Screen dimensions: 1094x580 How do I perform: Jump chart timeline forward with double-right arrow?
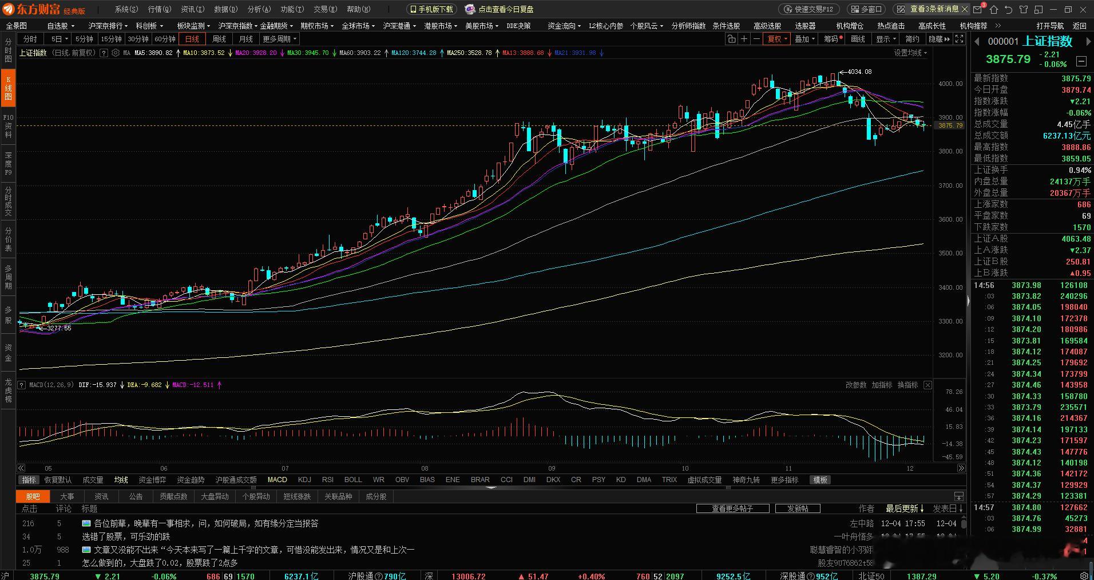[961, 468]
